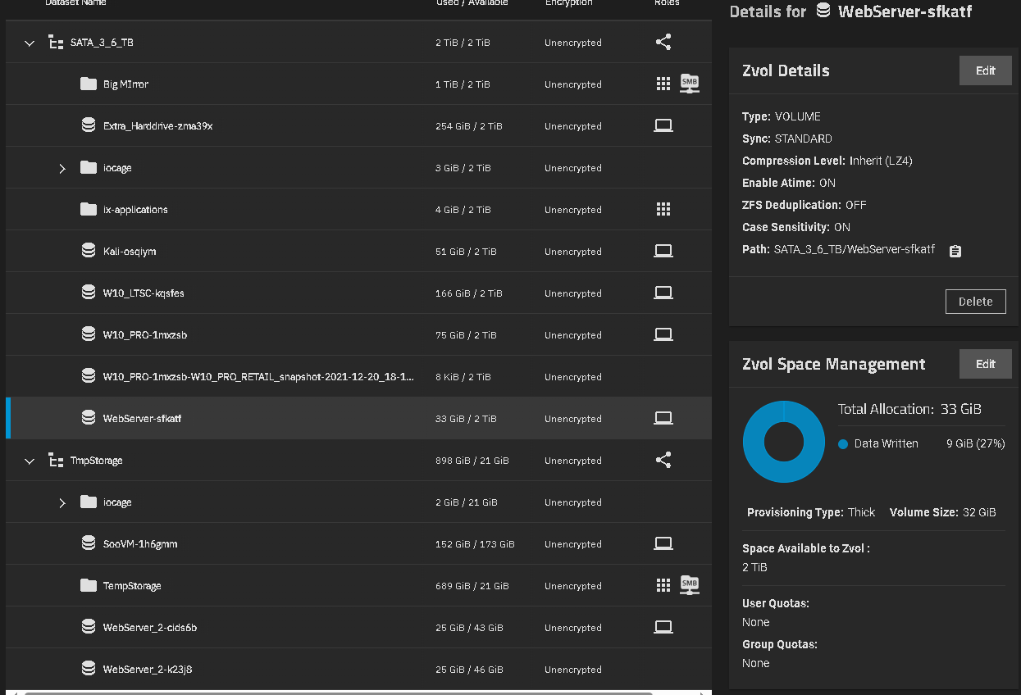
Task: Select the TempStorage dataset name
Action: 132,586
